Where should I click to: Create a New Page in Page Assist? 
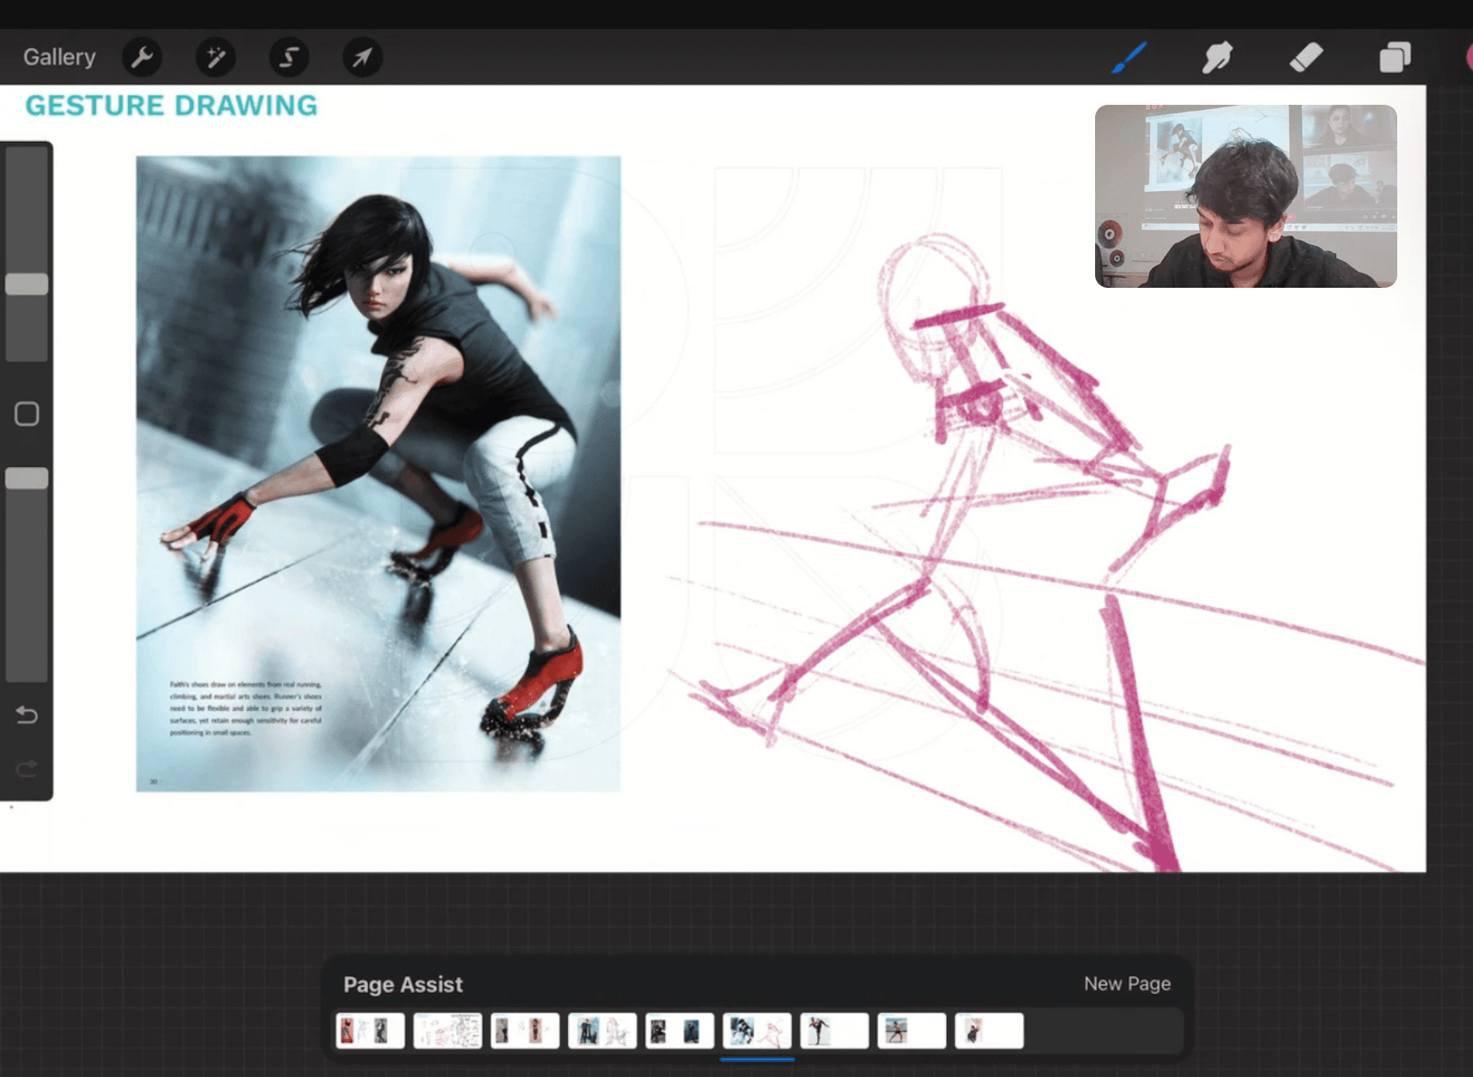pos(1127,983)
